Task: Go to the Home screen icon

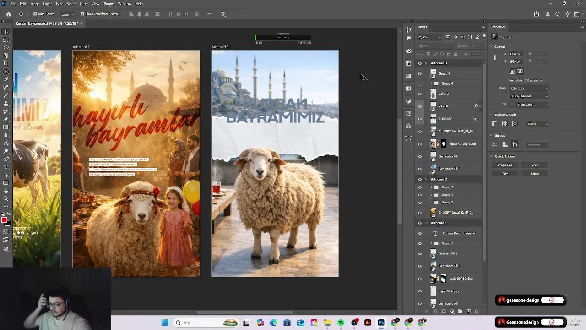Action: click(8, 14)
